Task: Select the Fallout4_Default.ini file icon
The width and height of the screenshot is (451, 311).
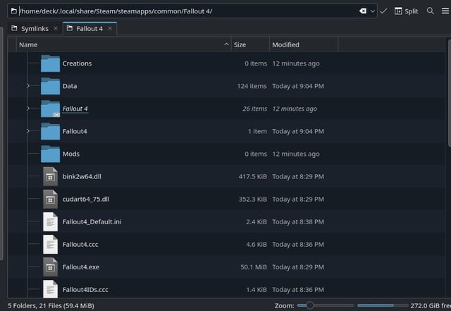Action: (50, 221)
